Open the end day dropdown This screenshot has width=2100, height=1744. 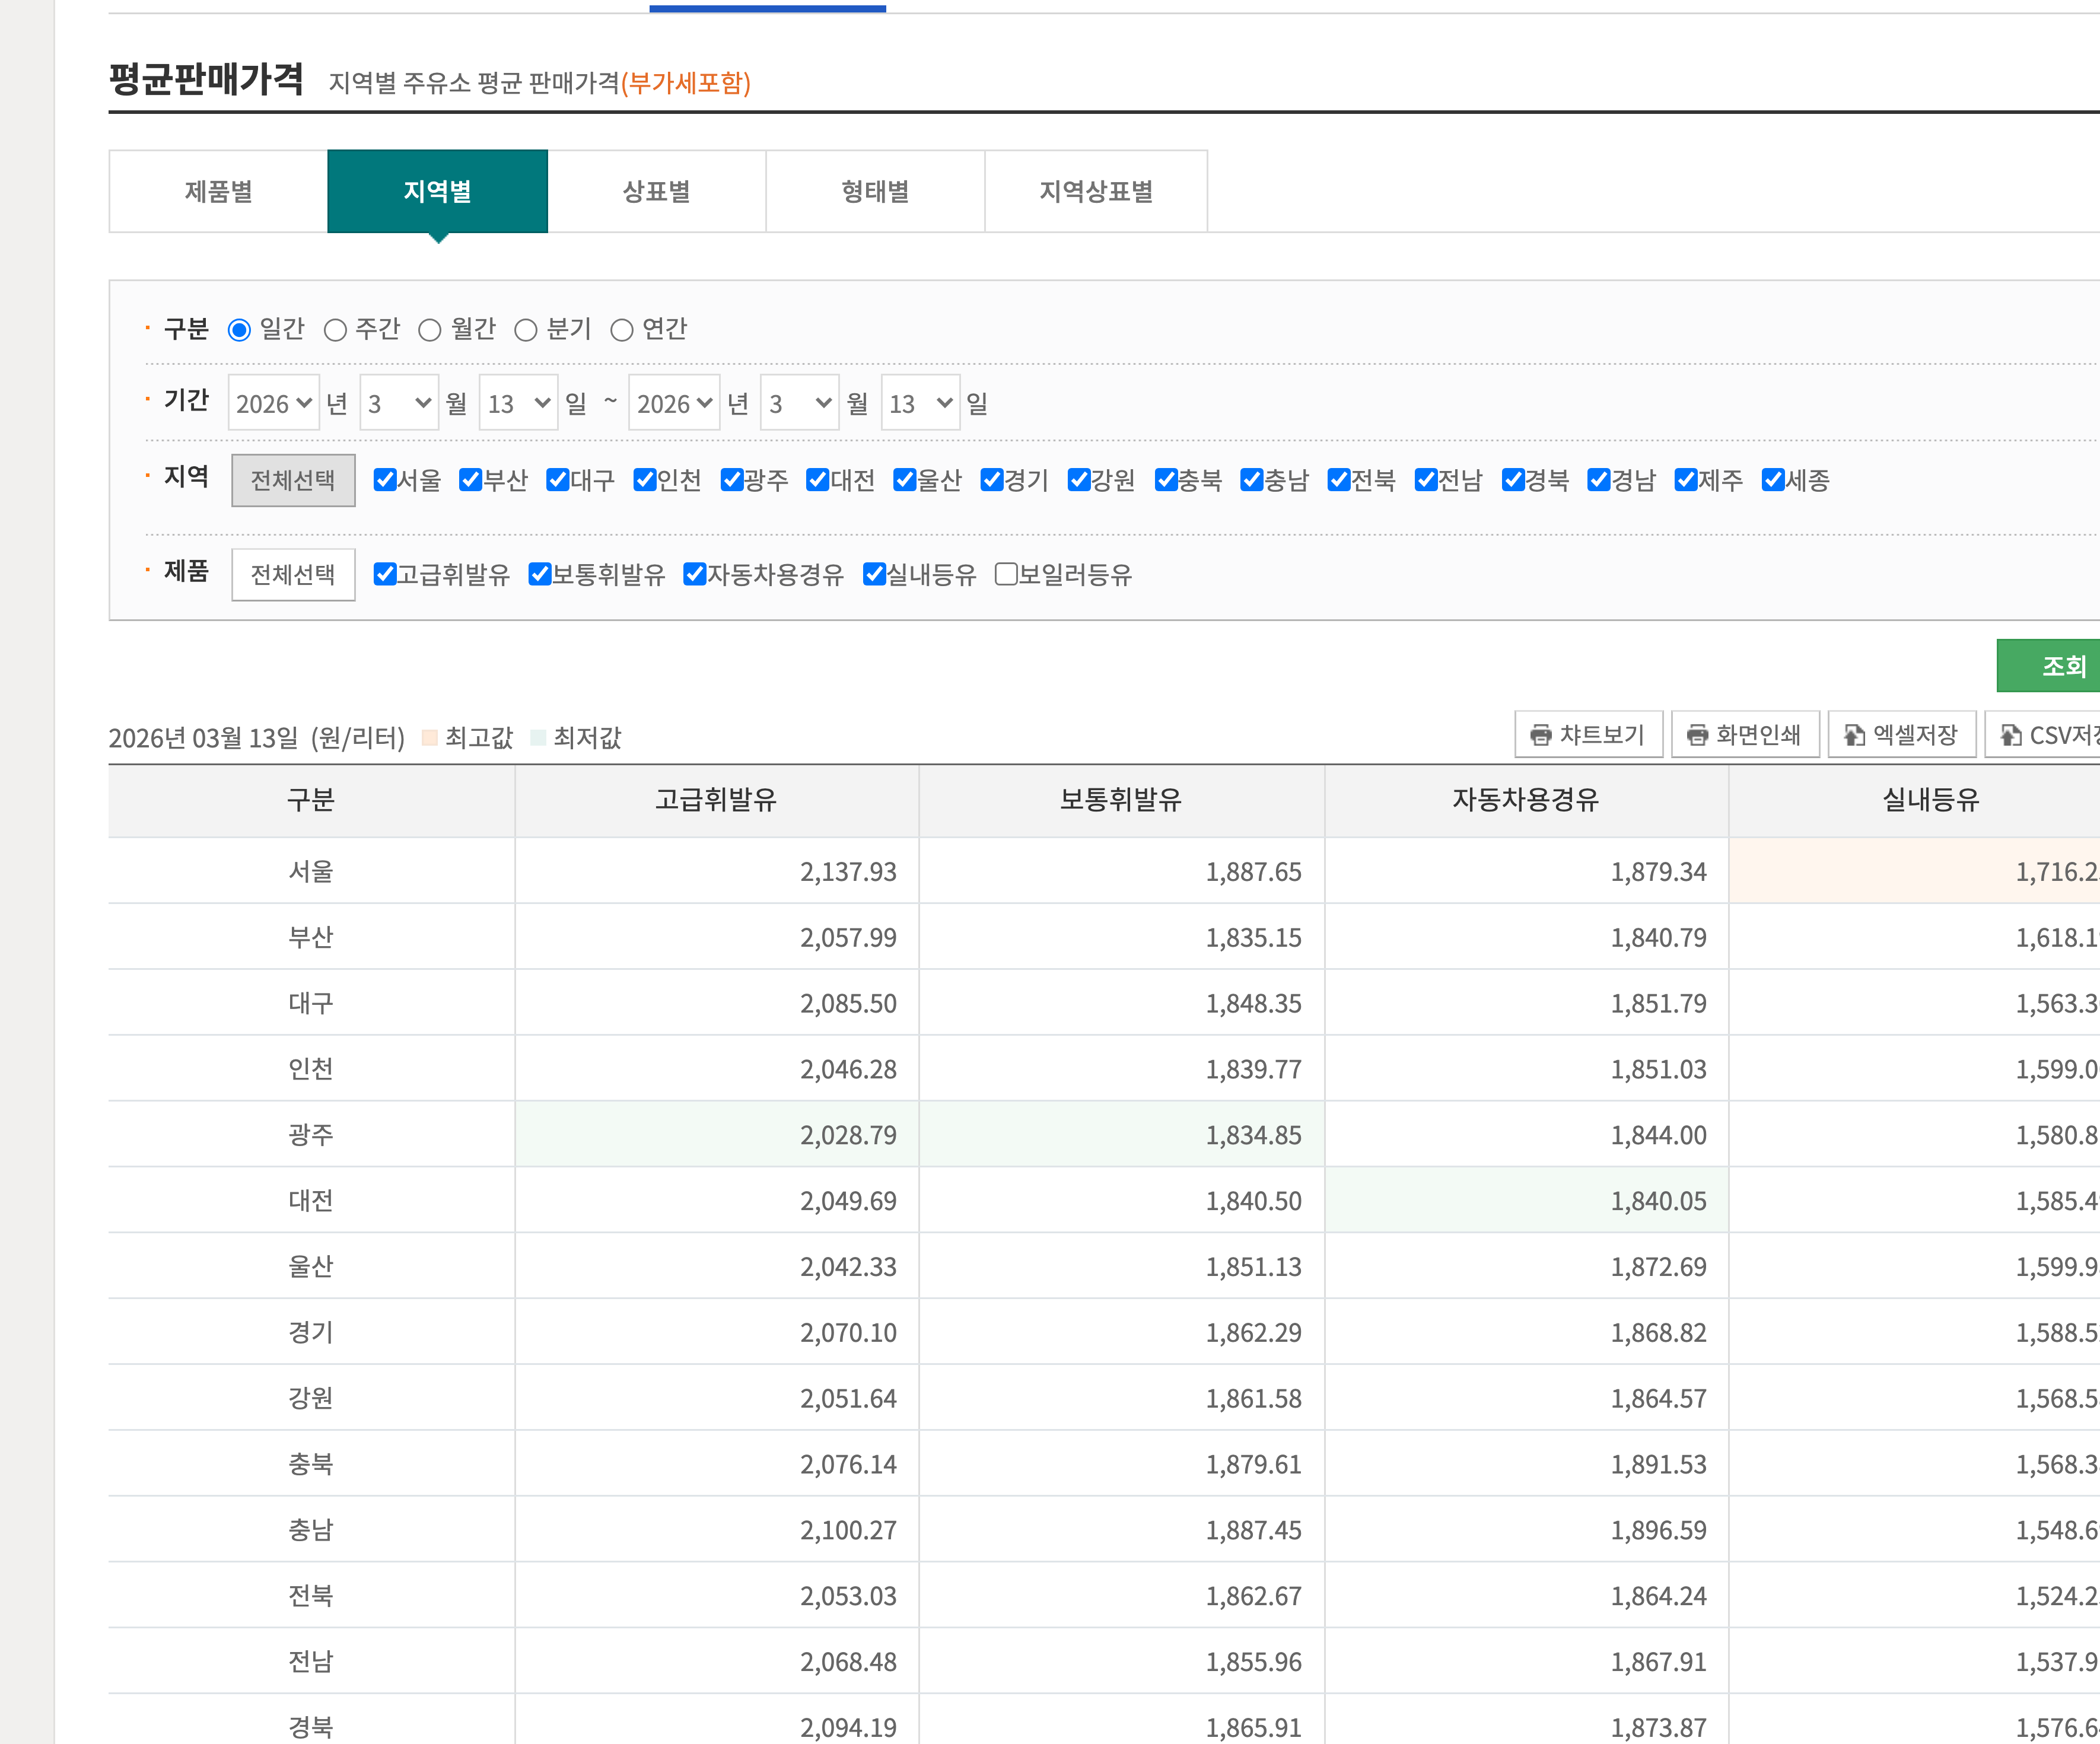(920, 403)
